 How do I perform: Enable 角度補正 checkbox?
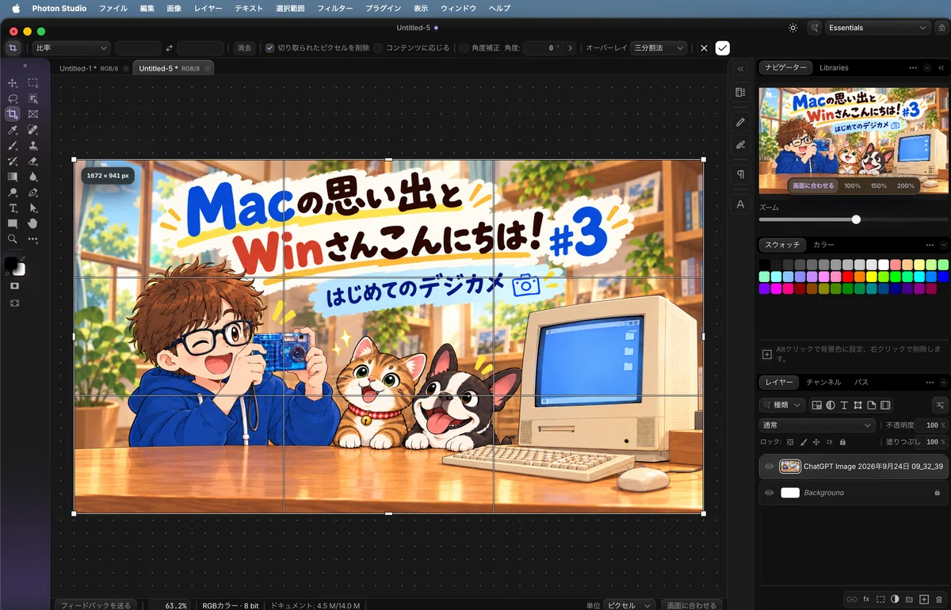point(464,48)
